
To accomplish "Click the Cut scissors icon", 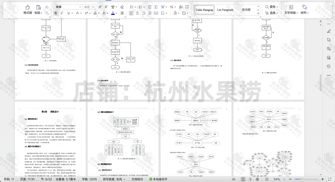I will pos(46,7).
